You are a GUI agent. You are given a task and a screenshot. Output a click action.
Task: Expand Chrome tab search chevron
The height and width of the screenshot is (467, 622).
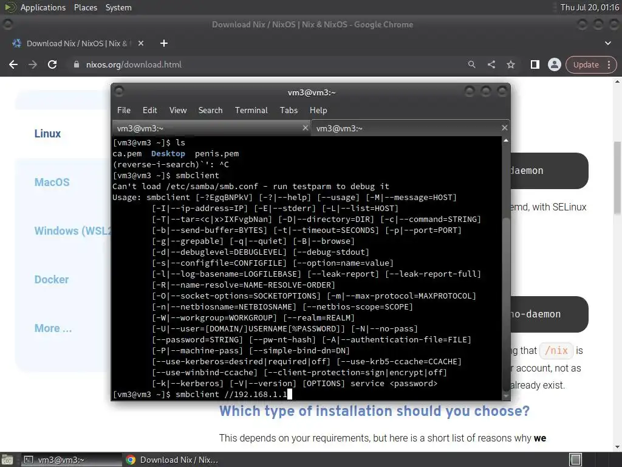coord(607,43)
